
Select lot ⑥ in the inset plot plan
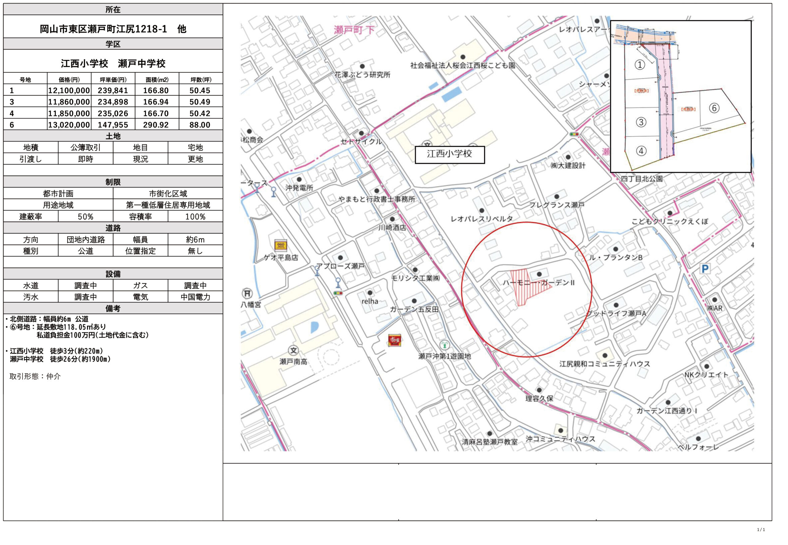[x=714, y=108]
